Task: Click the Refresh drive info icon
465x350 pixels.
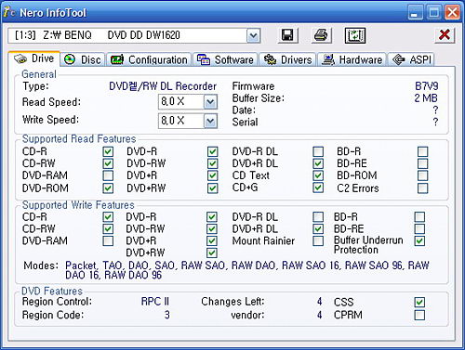Action: [355, 35]
